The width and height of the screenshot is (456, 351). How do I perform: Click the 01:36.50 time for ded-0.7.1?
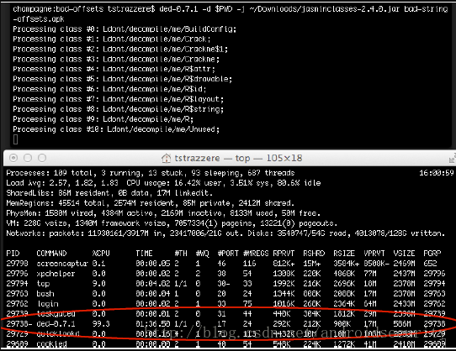pos(152,324)
